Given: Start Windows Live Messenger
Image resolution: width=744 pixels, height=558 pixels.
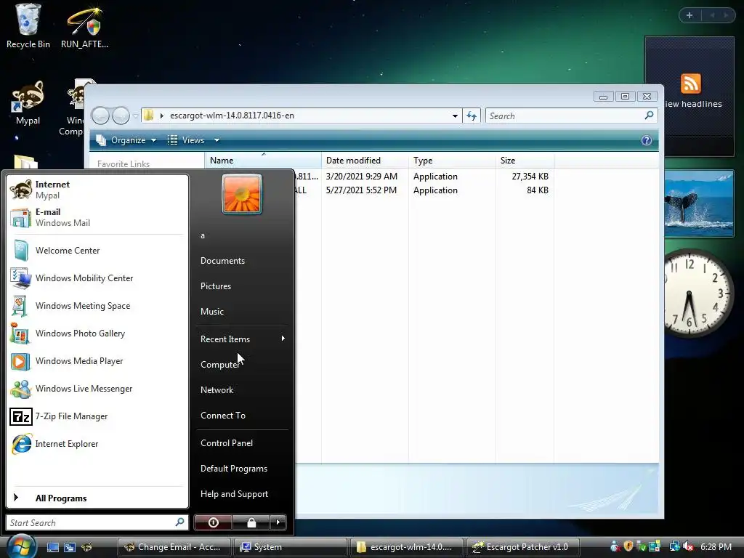Looking at the screenshot, I should [x=97, y=389].
